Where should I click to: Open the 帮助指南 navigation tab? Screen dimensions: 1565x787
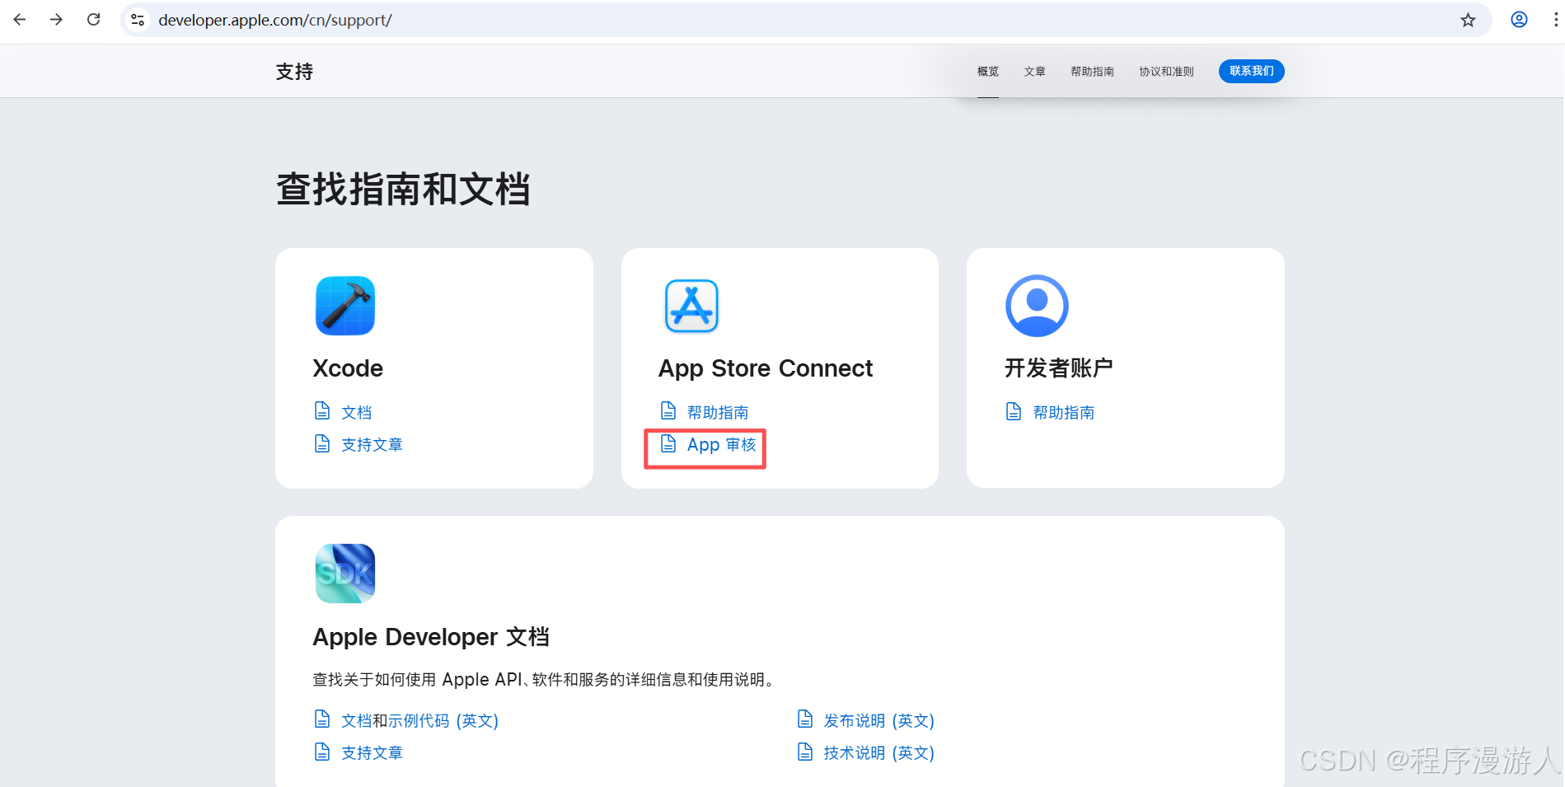coord(1093,72)
